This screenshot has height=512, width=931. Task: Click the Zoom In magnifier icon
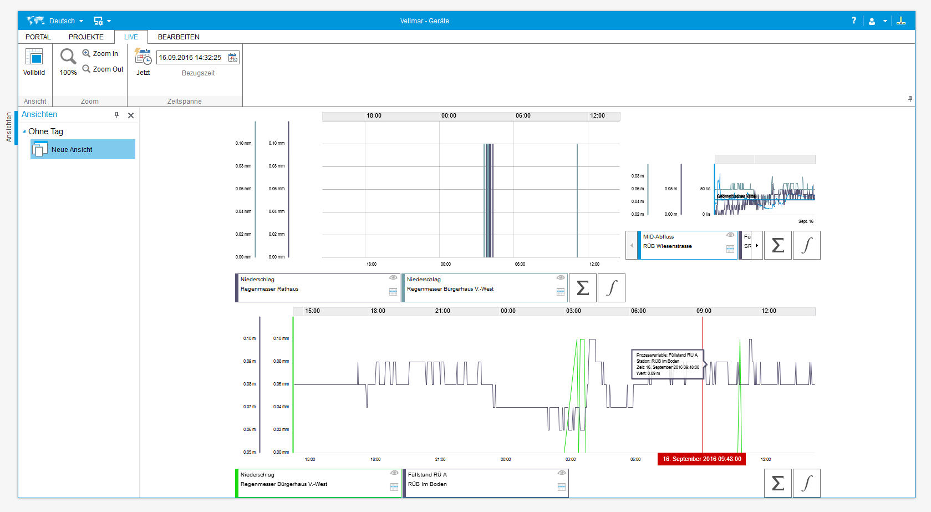tap(87, 53)
